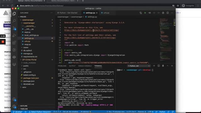Screen dimensions: 201x113
Task: Open db.sqlite3 in explorer
Action: click(27, 51)
